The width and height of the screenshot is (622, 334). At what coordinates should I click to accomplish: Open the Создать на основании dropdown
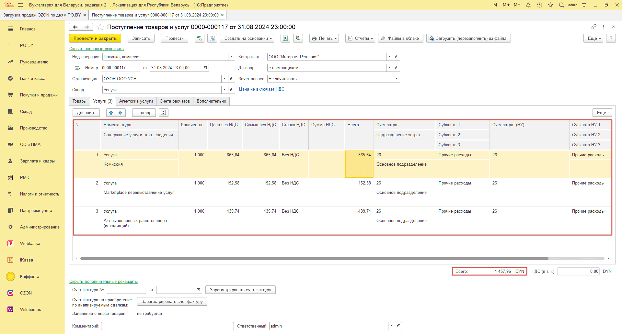click(247, 38)
